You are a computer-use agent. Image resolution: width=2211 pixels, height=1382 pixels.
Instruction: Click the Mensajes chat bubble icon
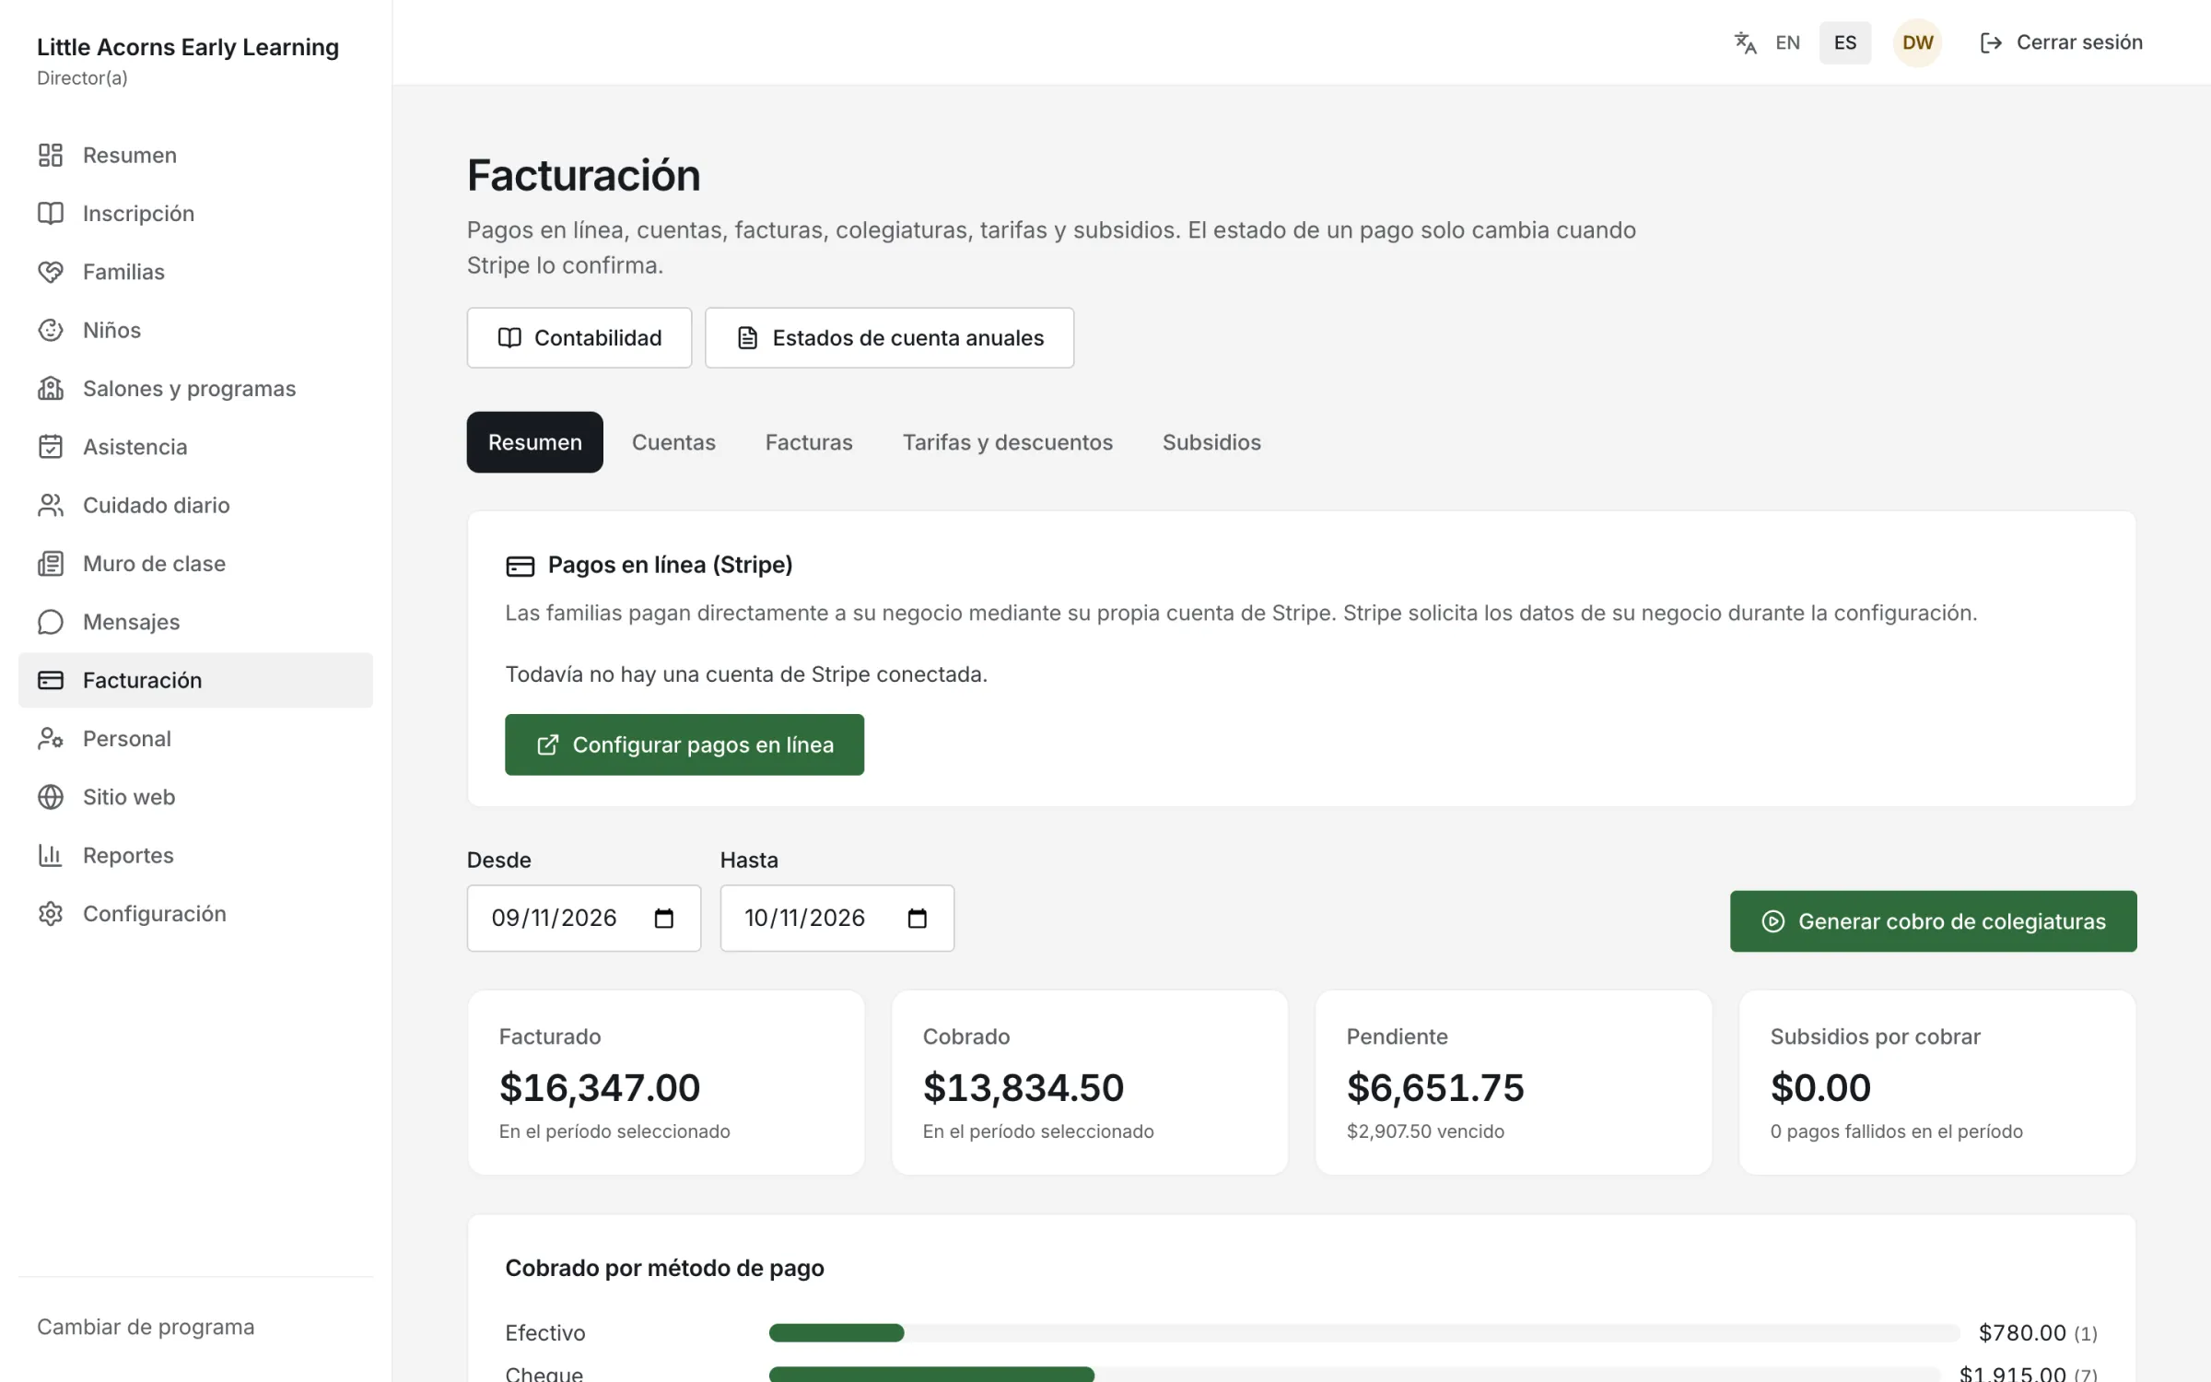pyautogui.click(x=51, y=622)
